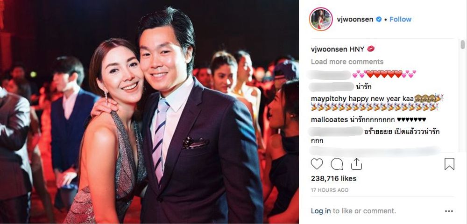Image resolution: width=467 pixels, height=224 pixels.
Task: View the 238,716 likes list
Action: click(333, 178)
